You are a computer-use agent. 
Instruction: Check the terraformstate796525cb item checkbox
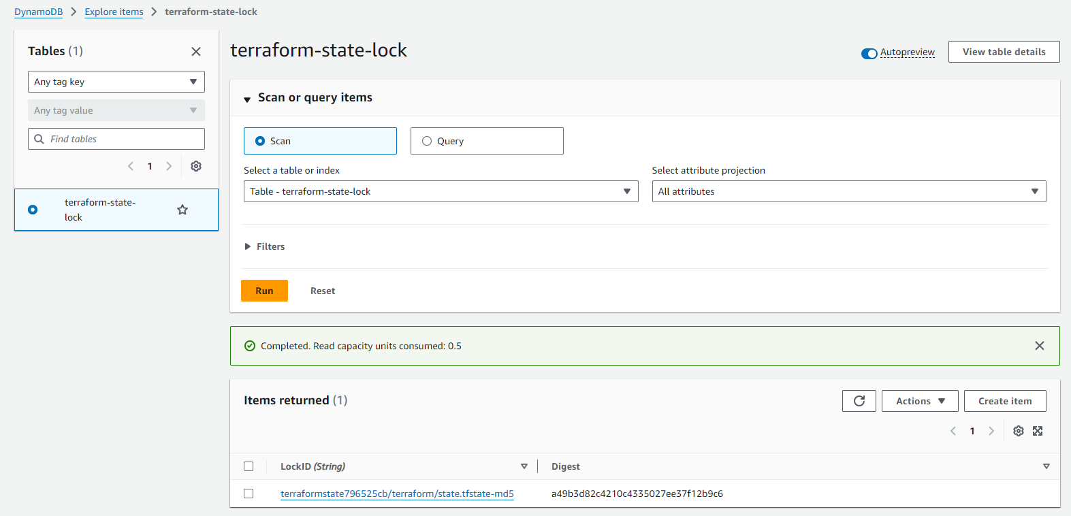249,494
